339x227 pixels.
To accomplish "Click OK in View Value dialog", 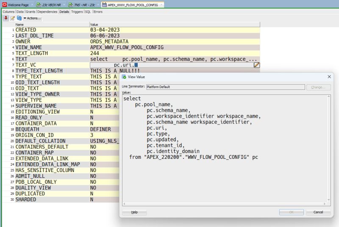I will tap(291, 212).
